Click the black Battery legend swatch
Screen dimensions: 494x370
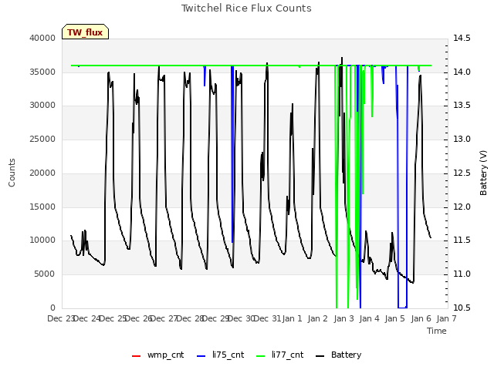(320, 356)
